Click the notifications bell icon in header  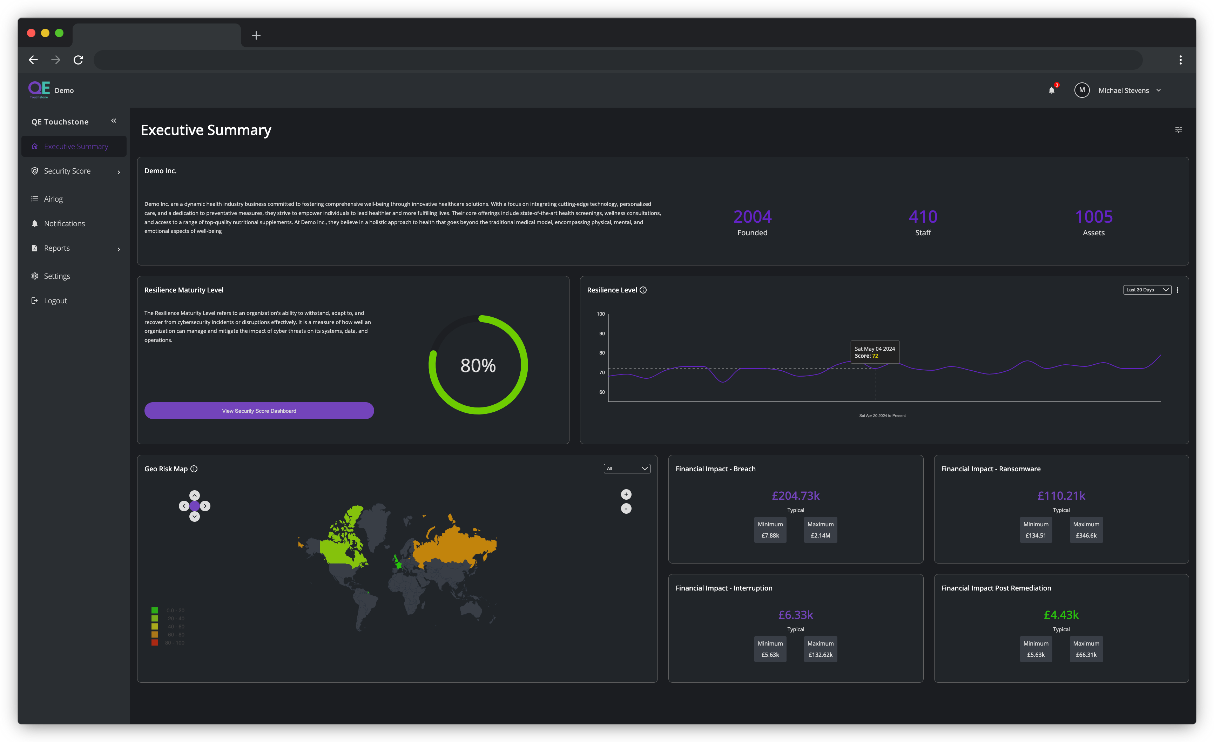pyautogui.click(x=1051, y=90)
